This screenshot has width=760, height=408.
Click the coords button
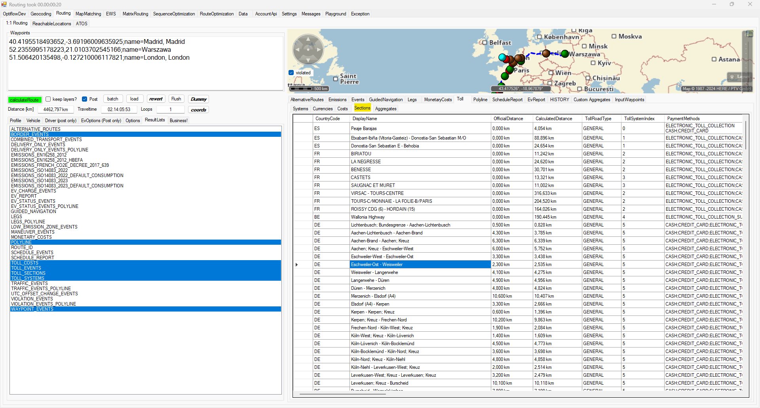click(198, 110)
